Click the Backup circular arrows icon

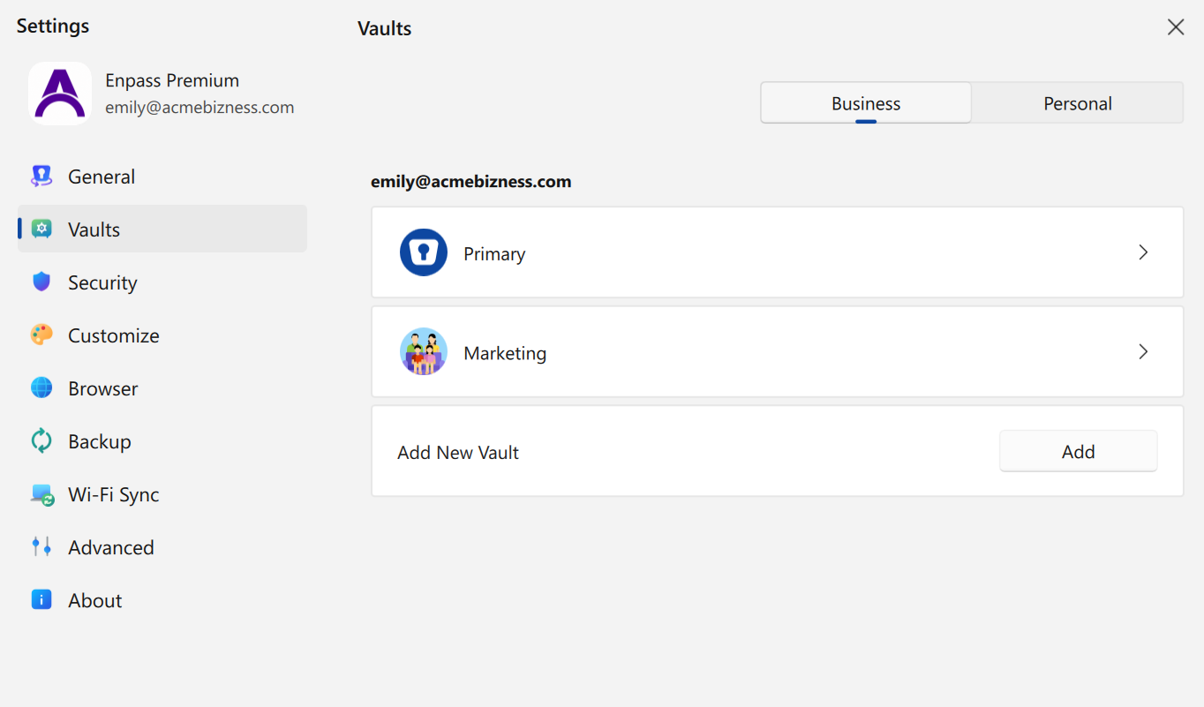[x=41, y=441]
